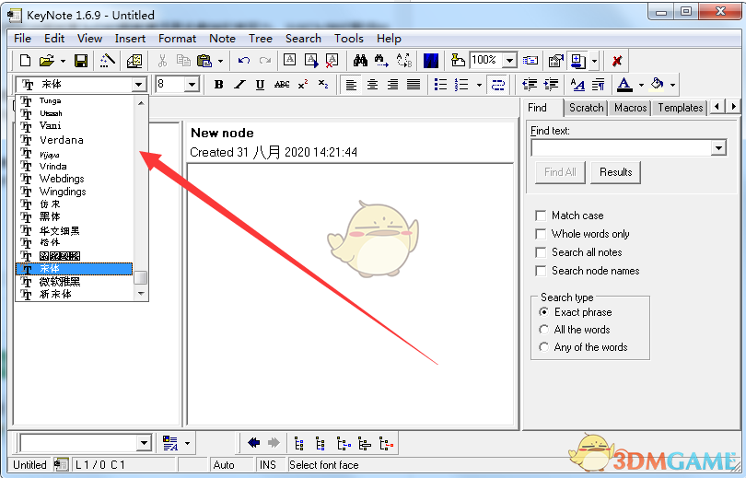Image resolution: width=746 pixels, height=478 pixels.
Task: Toggle bullet list style
Action: point(440,85)
